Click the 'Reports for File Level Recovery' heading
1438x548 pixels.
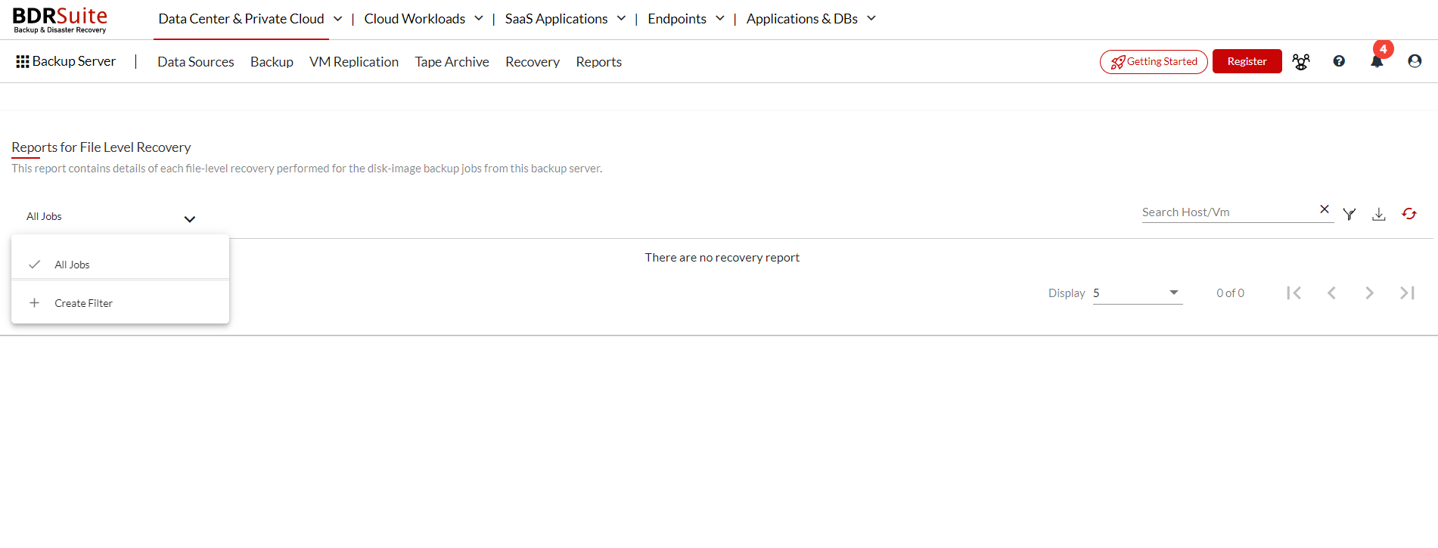click(x=101, y=147)
